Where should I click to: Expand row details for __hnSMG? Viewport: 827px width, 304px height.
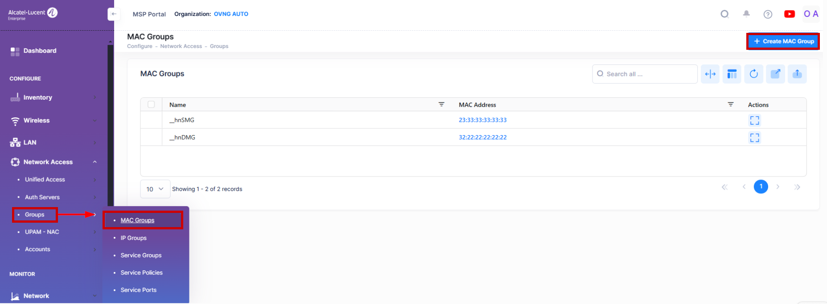(x=754, y=120)
